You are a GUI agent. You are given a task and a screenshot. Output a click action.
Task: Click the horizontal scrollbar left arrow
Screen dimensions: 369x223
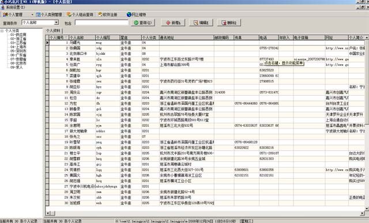[x=48, y=213]
